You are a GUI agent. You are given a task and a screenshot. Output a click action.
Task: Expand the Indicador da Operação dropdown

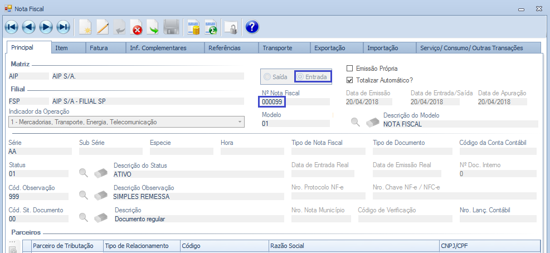coord(240,122)
